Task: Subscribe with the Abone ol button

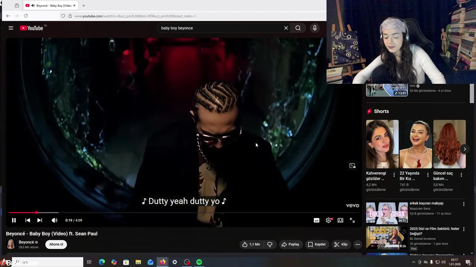Action: pyautogui.click(x=56, y=244)
